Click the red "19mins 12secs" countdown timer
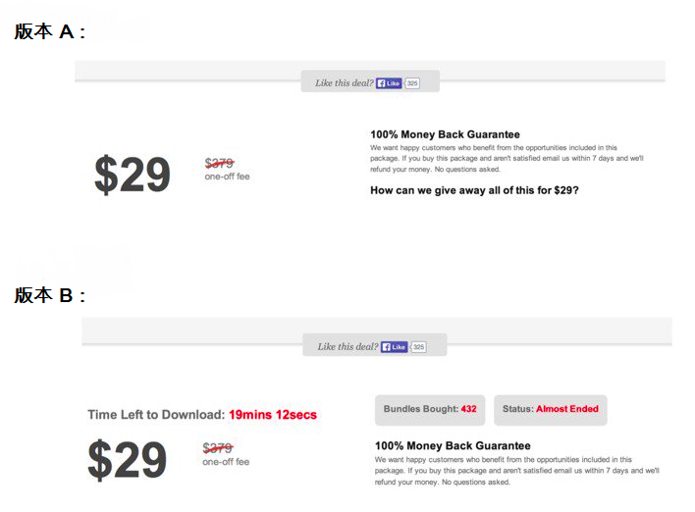Screen dimensions: 695x512 pos(273,415)
